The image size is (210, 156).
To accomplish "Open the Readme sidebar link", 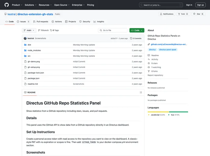I will pyautogui.click(x=153, y=55).
